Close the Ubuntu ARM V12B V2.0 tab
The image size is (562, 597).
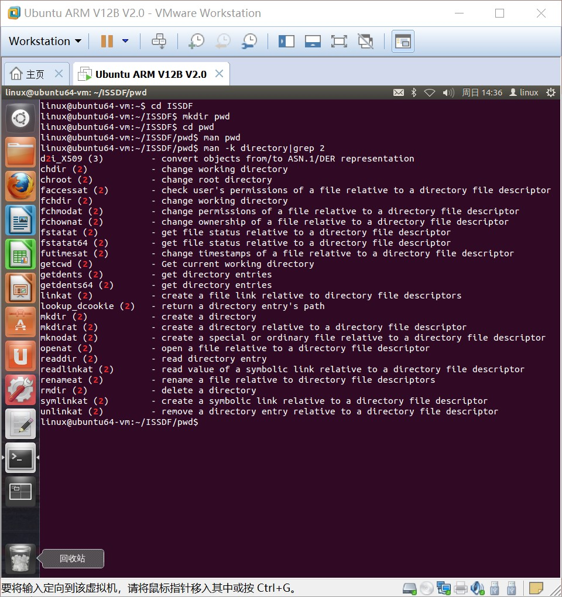(220, 74)
